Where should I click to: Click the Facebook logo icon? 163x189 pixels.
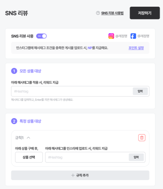[x=133, y=36]
